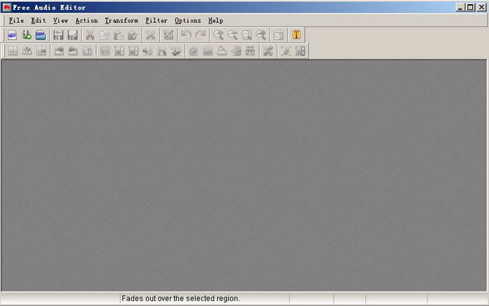The image size is (489, 306).
Task: Click the large X Delete icon
Action: (x=151, y=35)
